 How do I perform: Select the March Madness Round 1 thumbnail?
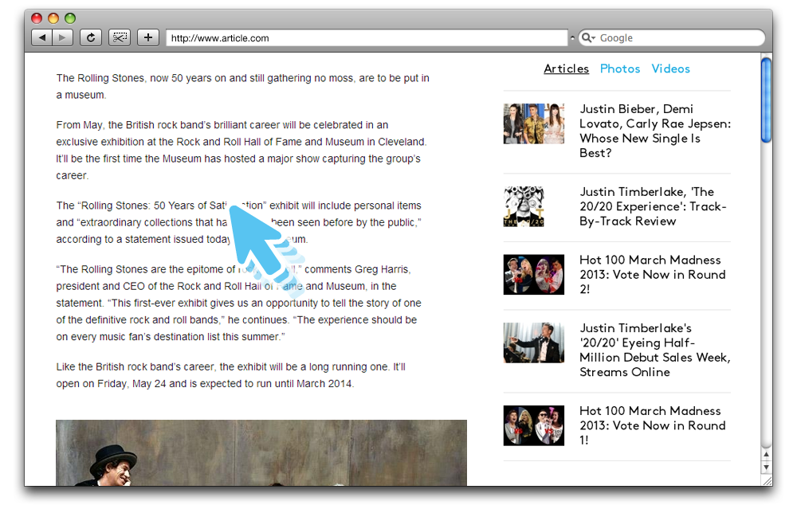(x=534, y=425)
